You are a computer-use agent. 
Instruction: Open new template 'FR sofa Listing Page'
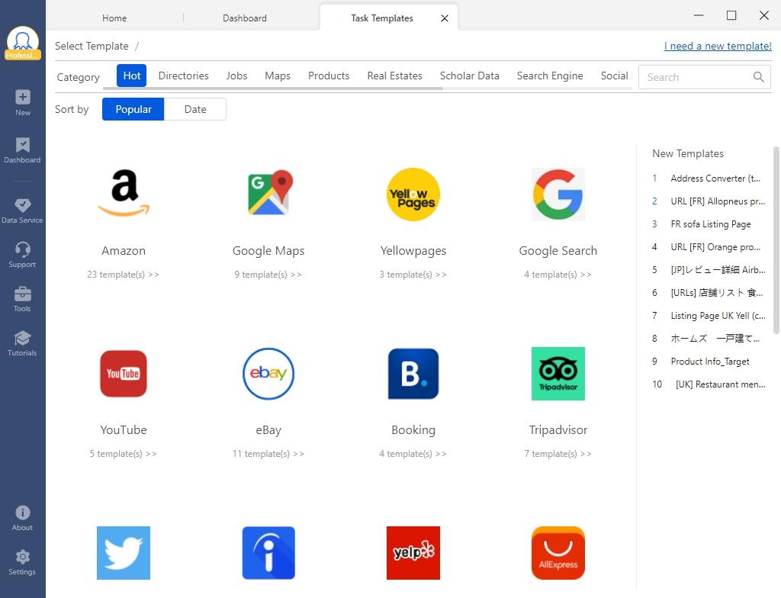point(710,224)
